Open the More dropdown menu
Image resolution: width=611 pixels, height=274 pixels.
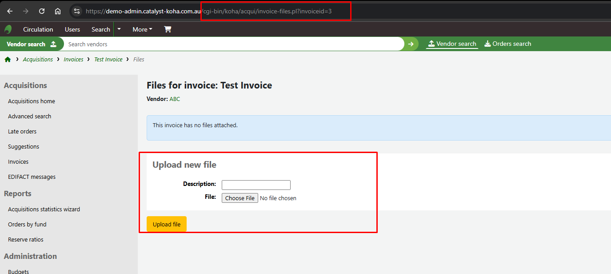[x=142, y=29]
